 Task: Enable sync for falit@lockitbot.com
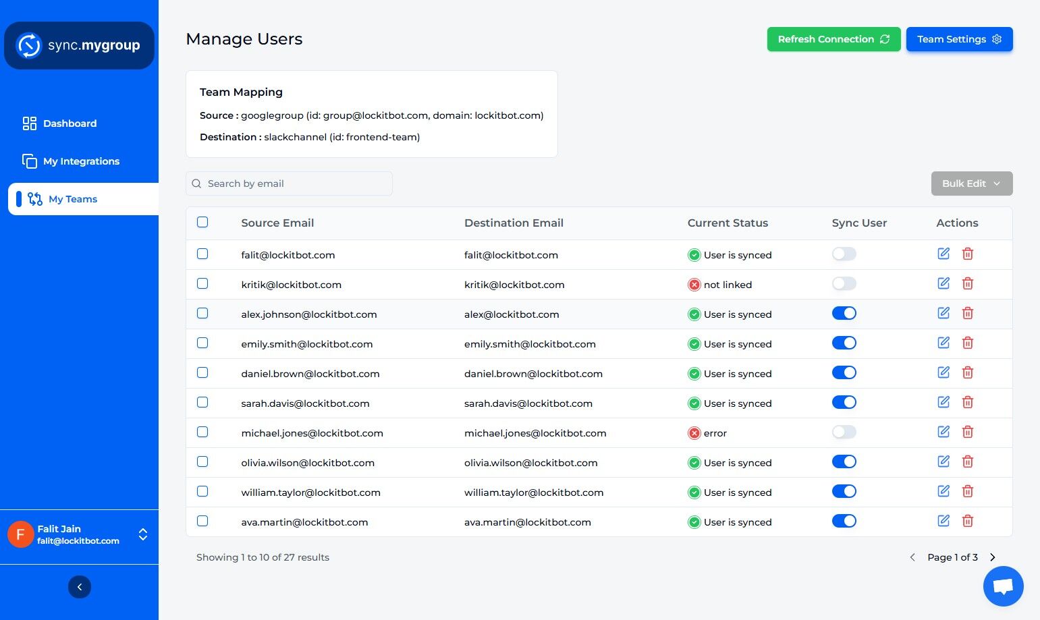(x=844, y=254)
